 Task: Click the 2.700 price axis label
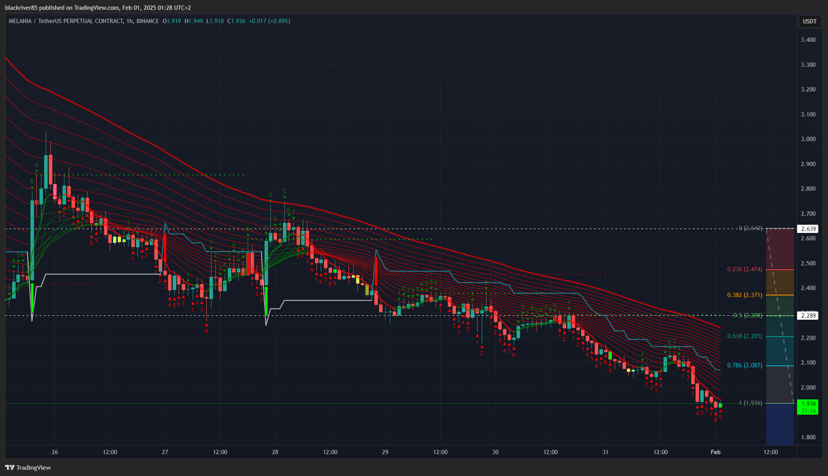pos(808,214)
